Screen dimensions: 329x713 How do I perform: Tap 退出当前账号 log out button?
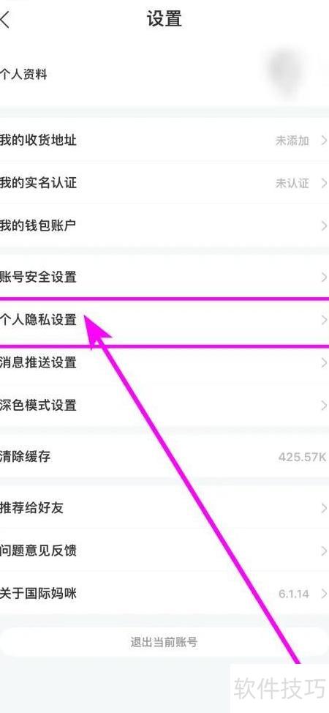[x=164, y=643]
